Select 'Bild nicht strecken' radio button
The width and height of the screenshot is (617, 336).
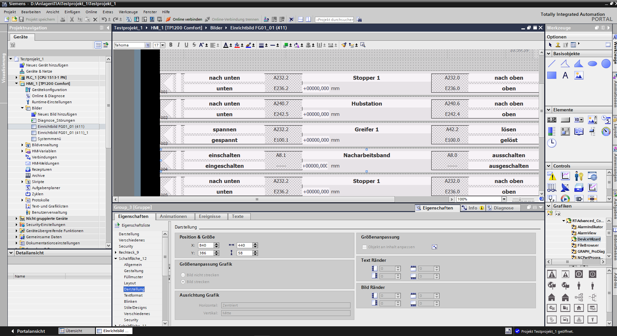coord(183,275)
